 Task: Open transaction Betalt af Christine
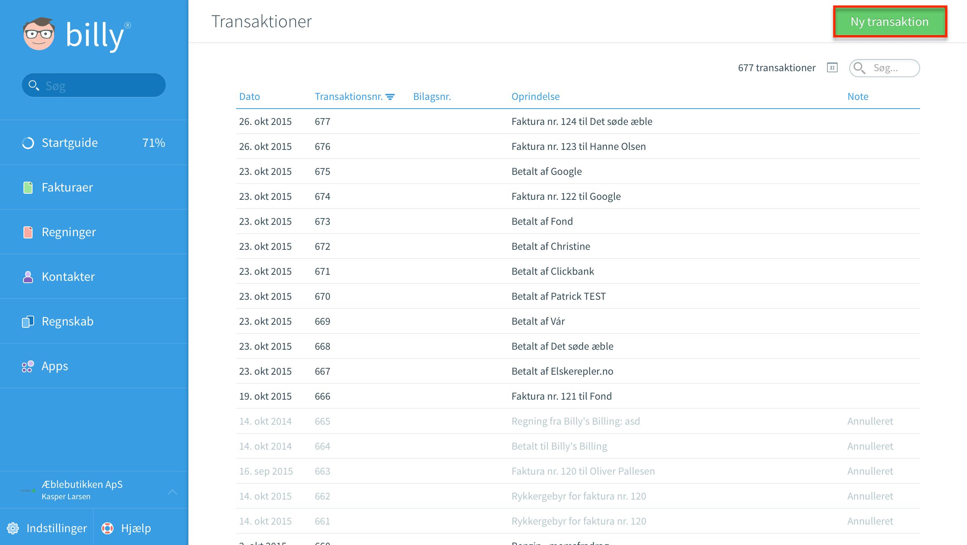[x=578, y=246]
